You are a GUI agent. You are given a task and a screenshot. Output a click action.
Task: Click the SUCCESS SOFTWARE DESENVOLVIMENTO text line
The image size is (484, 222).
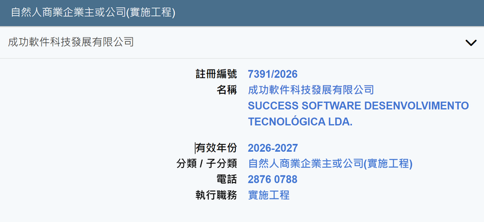pos(358,106)
